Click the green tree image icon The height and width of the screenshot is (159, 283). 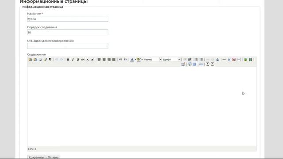pyautogui.click(x=245, y=60)
